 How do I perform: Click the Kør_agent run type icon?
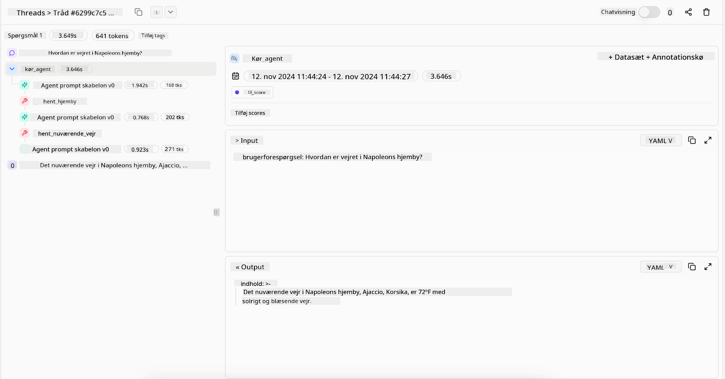tap(235, 58)
